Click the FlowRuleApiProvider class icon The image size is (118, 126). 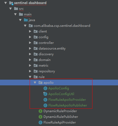41,122
